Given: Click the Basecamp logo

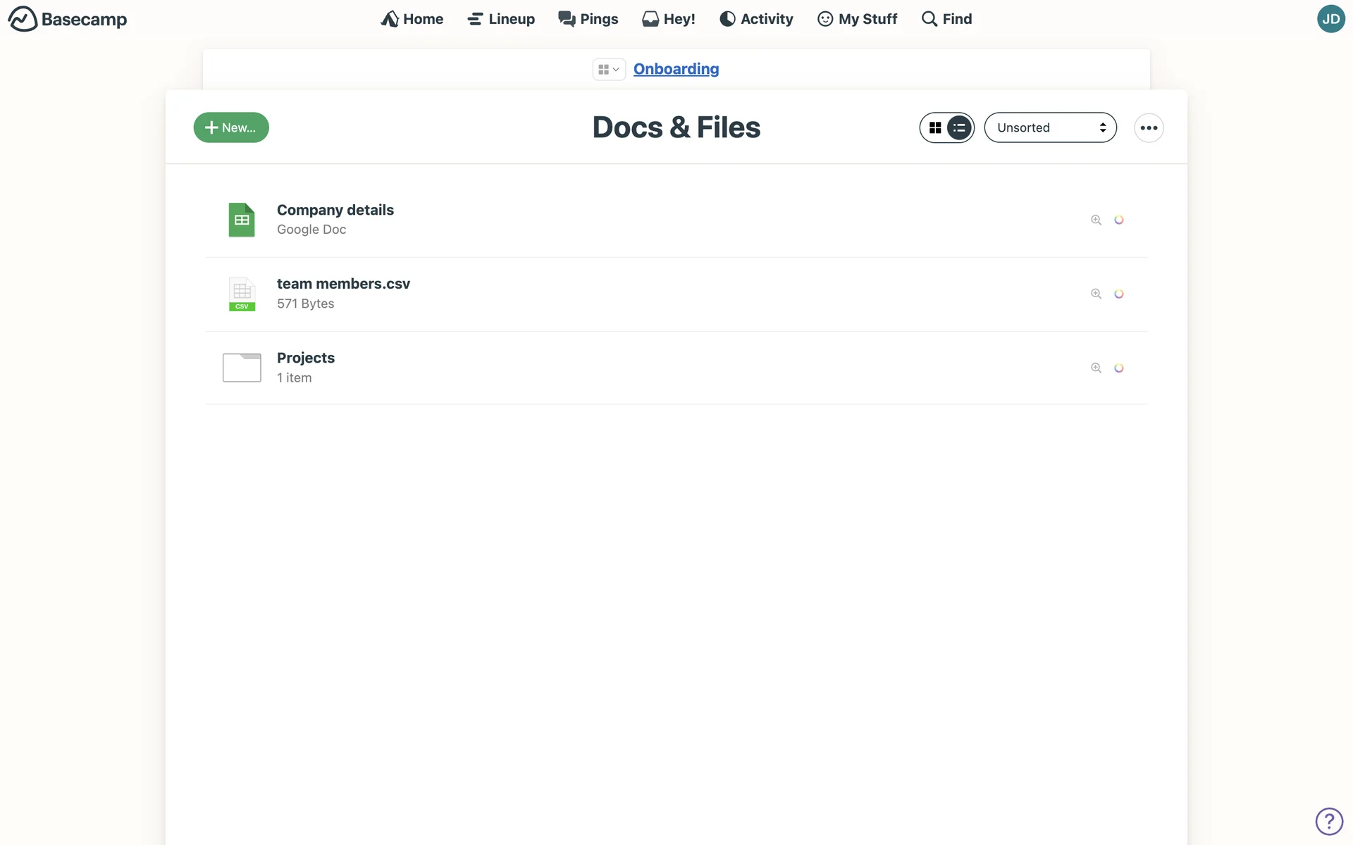Looking at the screenshot, I should 67,19.
